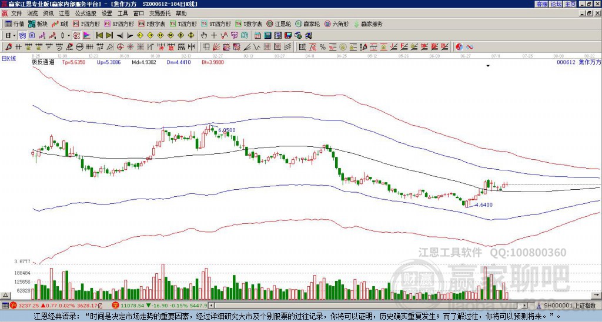Click the yin-yang ball icon
This screenshot has height=322, width=602.
coord(459,47)
